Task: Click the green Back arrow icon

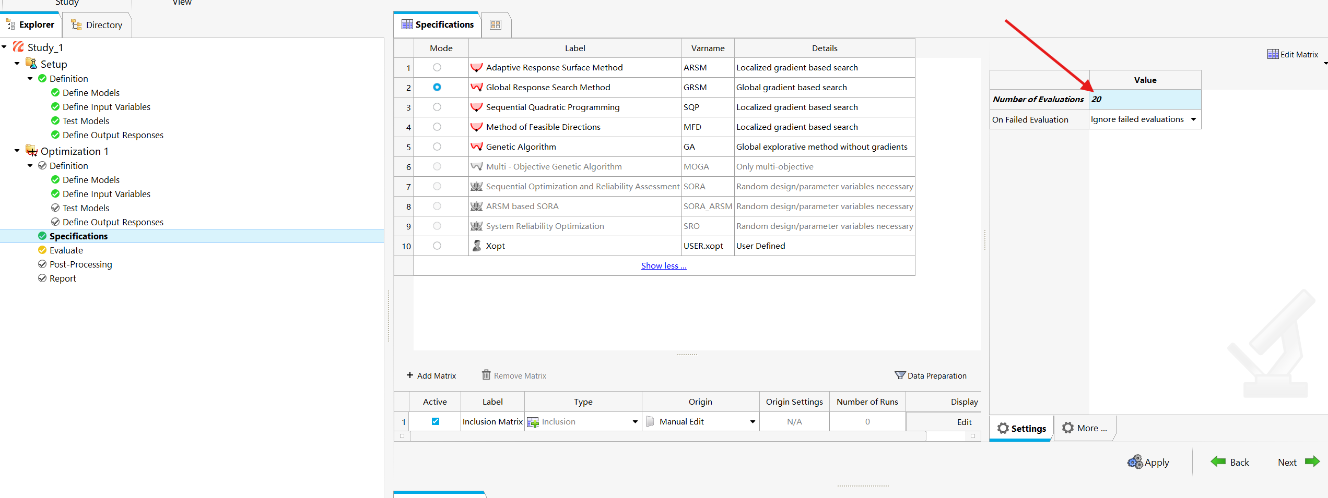Action: point(1218,461)
